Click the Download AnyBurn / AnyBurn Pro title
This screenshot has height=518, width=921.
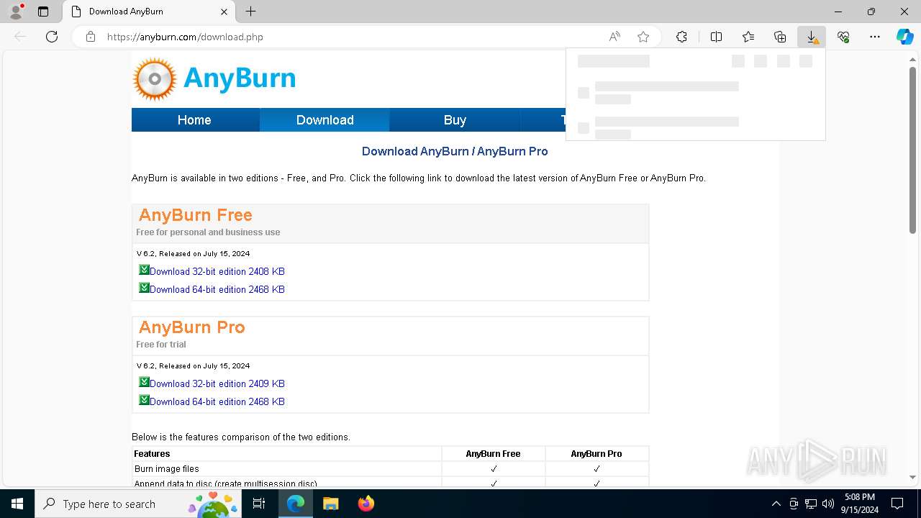[x=455, y=151]
